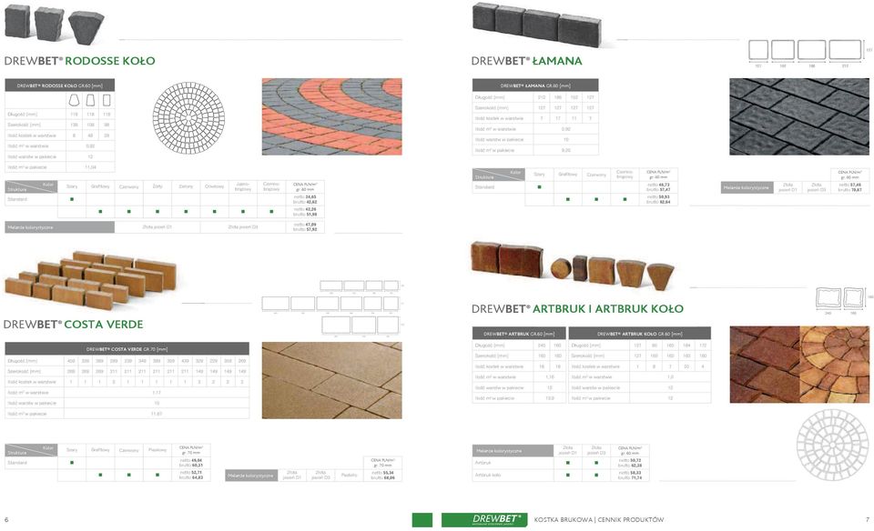Click the Łamana melanże price netto 57,46
The width and height of the screenshot is (874, 531).
(x=850, y=187)
